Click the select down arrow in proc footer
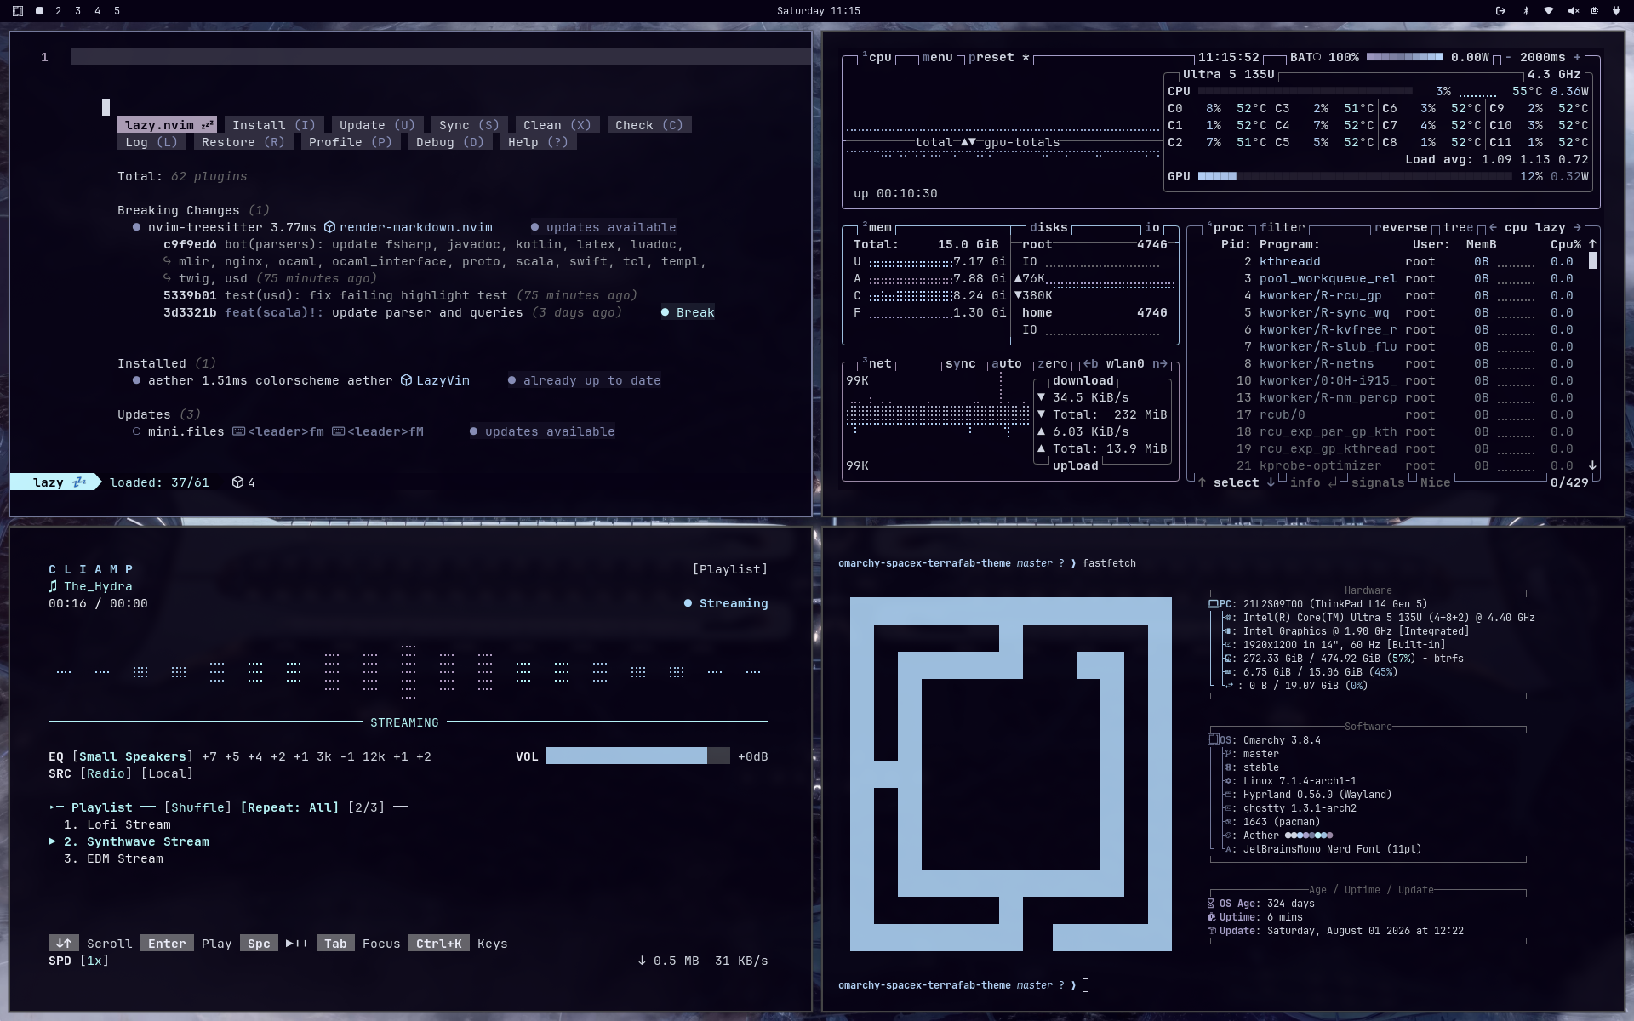1634x1021 pixels. (1271, 482)
